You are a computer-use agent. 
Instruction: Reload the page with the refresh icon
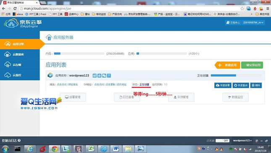15,8
